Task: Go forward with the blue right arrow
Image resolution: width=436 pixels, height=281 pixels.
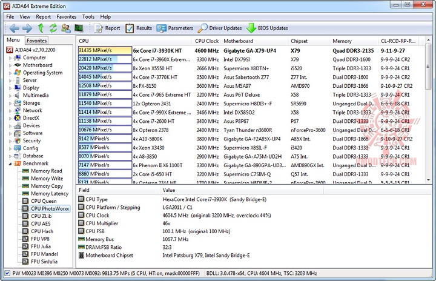Action: (x=27, y=28)
